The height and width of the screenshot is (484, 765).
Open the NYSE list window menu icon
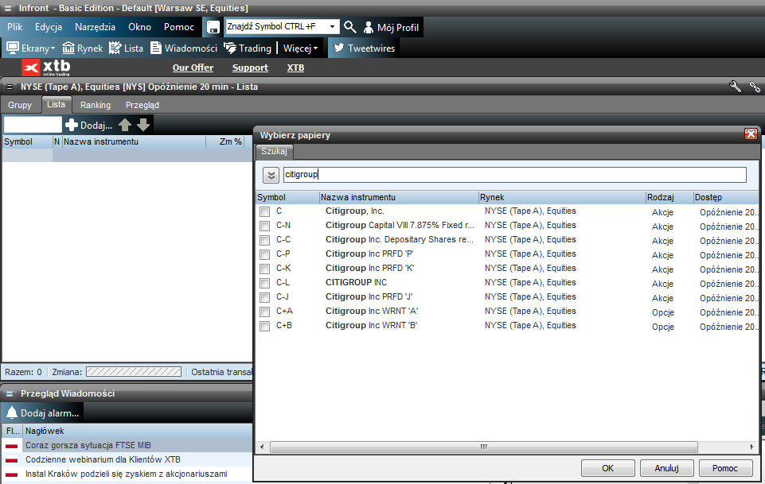(x=10, y=87)
